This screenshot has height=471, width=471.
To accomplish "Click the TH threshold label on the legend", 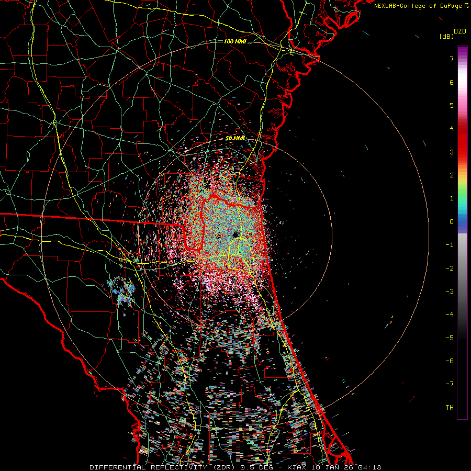I will point(450,408).
